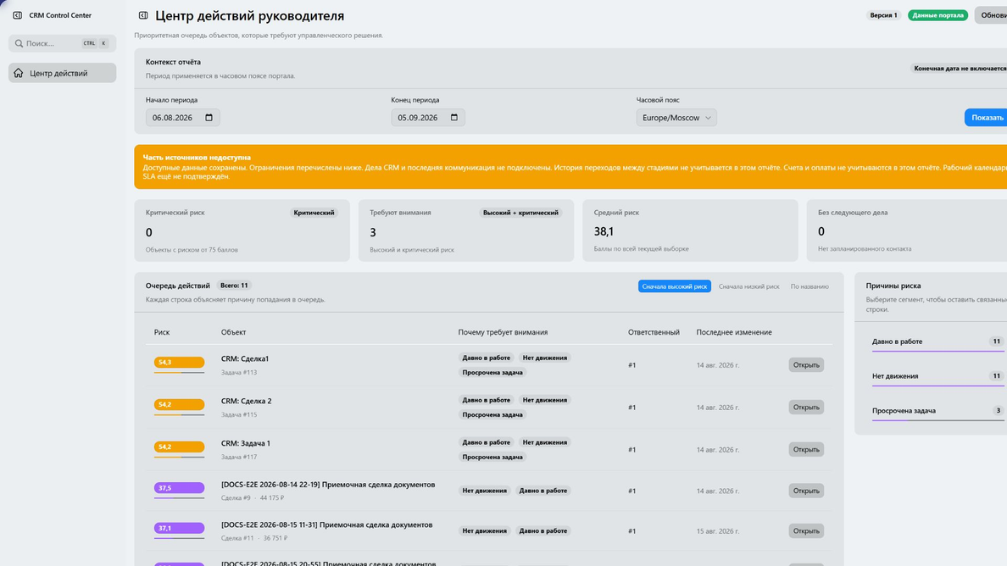
Task: Click the Объект column header
Action: pyautogui.click(x=234, y=332)
